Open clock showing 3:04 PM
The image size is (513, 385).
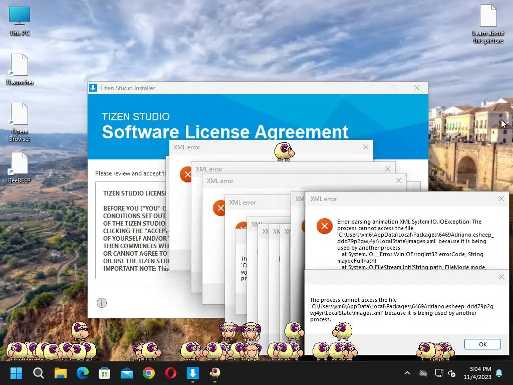tap(477, 373)
